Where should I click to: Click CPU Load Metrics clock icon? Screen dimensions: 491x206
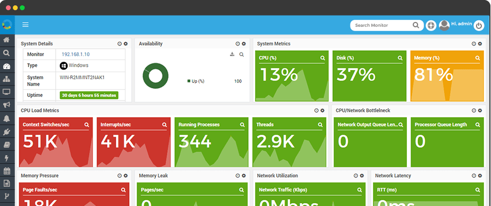click(316, 110)
